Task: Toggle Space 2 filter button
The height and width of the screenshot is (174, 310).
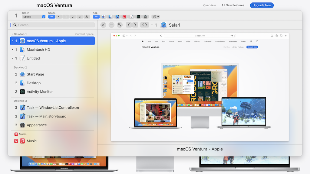Action: (73, 17)
